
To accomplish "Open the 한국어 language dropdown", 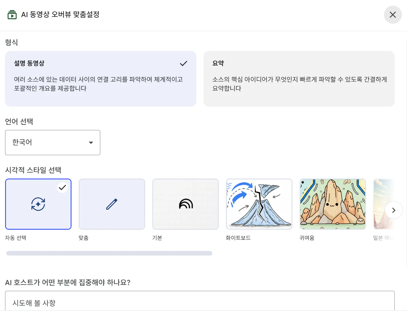I will tap(52, 143).
